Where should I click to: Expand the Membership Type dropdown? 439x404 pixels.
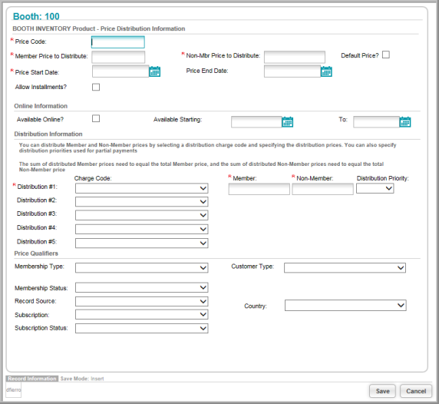(142, 268)
